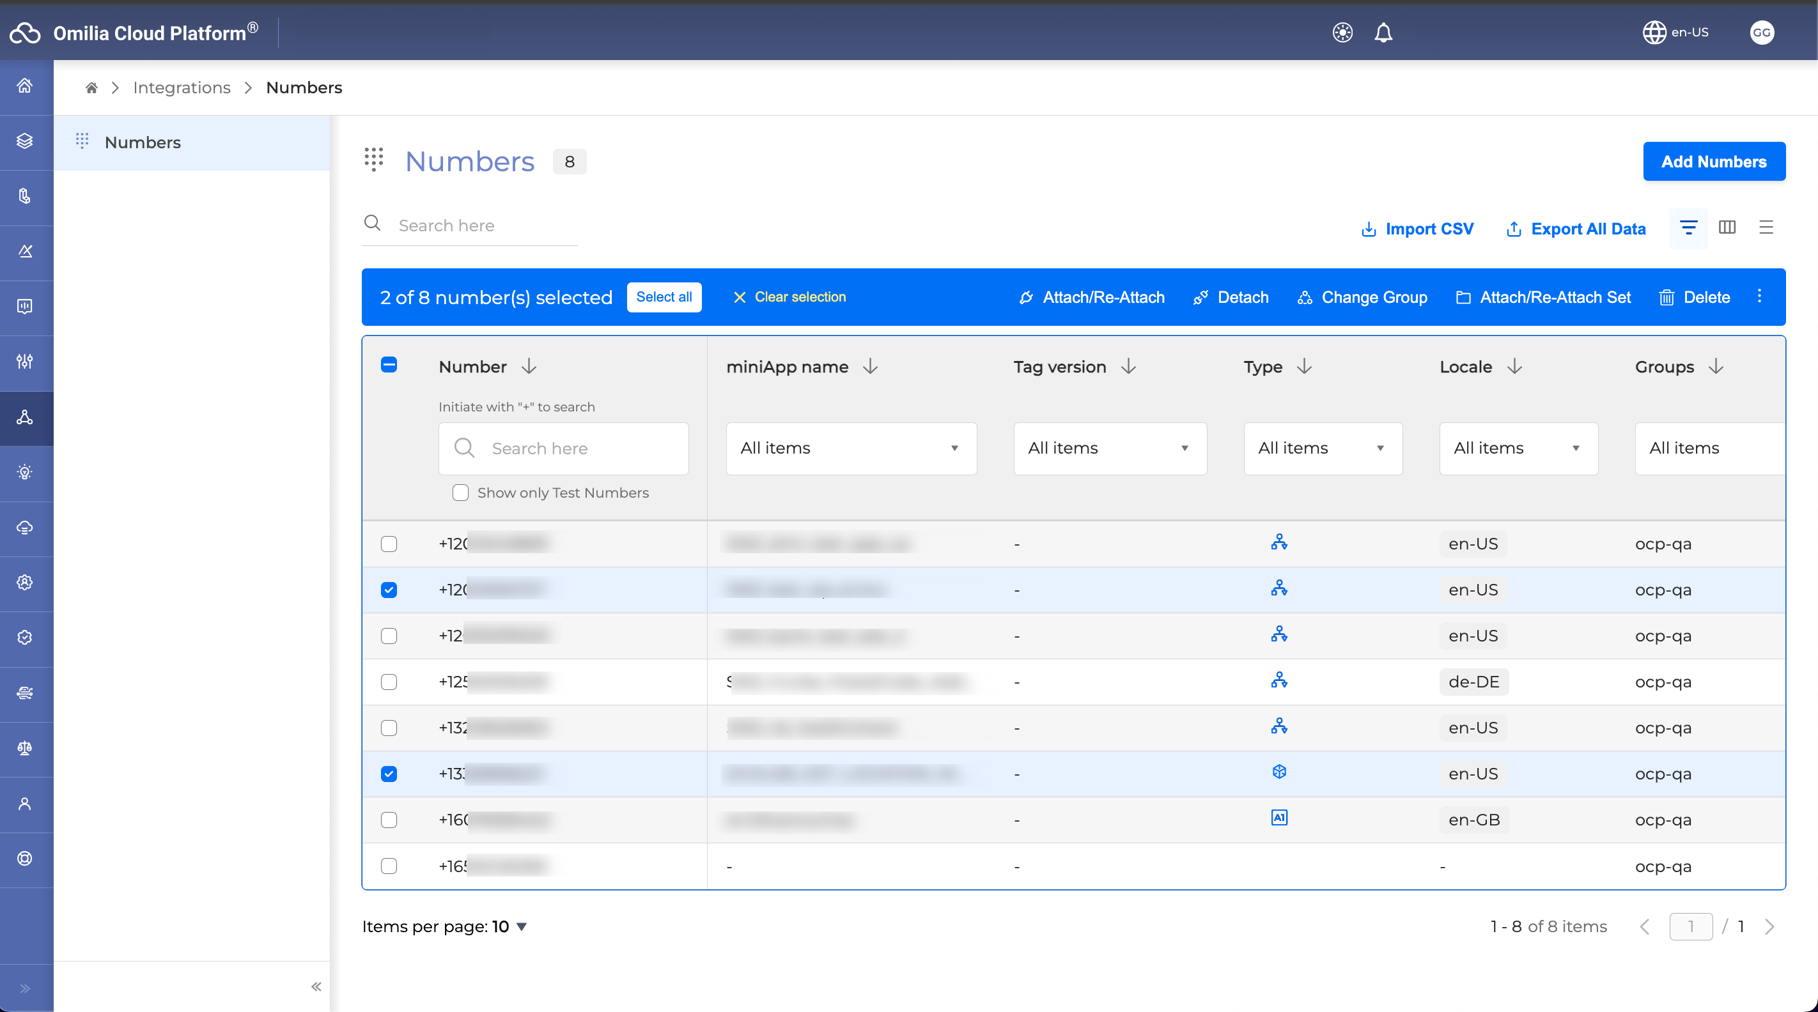
Task: Click breadcrumb home icon
Action: [x=91, y=88]
